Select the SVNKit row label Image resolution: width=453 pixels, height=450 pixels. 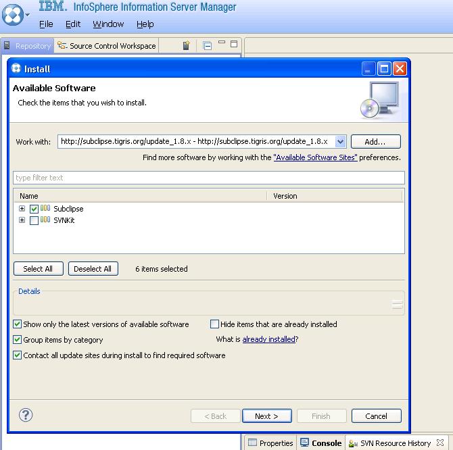pos(64,220)
